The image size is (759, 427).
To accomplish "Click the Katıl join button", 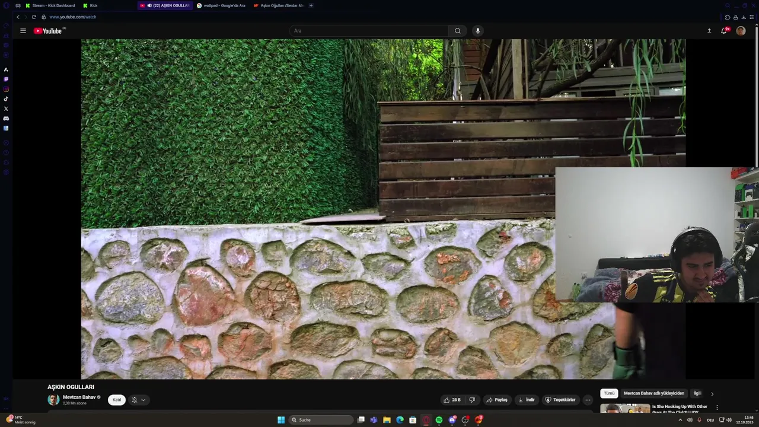I will click(117, 400).
